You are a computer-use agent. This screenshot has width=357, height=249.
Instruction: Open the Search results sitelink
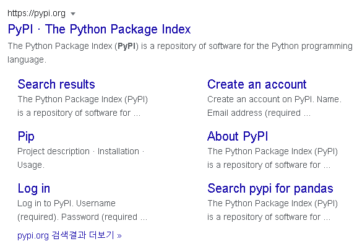pyautogui.click(x=56, y=84)
